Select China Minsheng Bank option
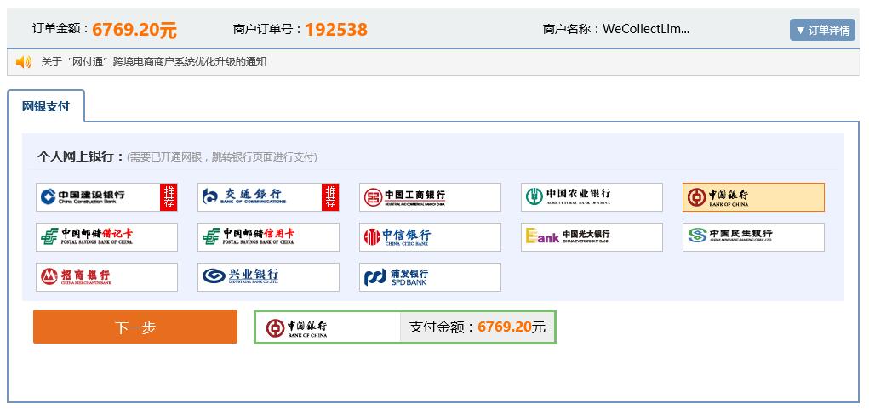The width and height of the screenshot is (869, 409). point(752,237)
